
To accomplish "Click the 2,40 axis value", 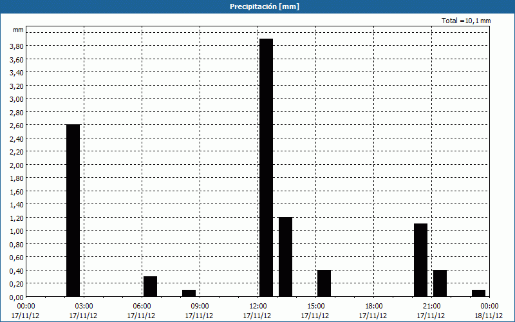I will (x=17, y=139).
